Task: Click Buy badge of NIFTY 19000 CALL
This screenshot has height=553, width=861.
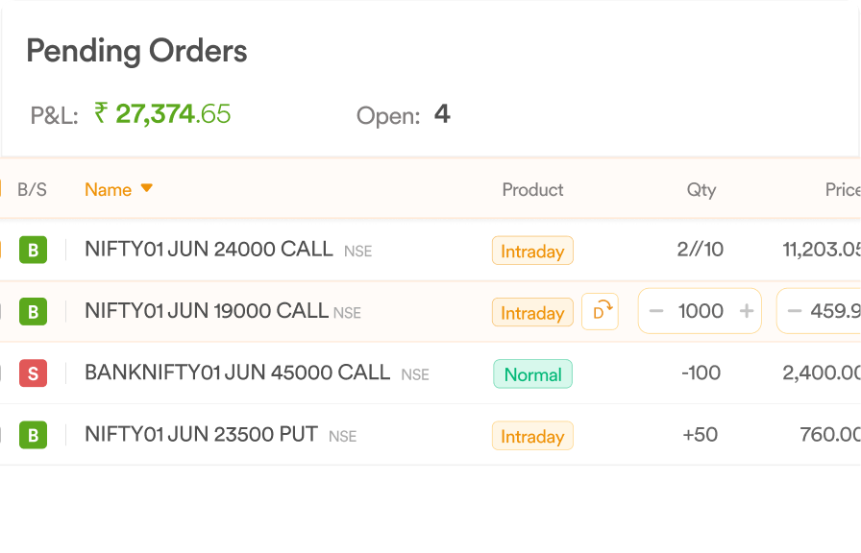Action: (33, 312)
